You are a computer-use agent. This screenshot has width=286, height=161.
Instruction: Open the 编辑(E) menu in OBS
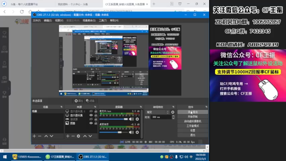click(48, 20)
